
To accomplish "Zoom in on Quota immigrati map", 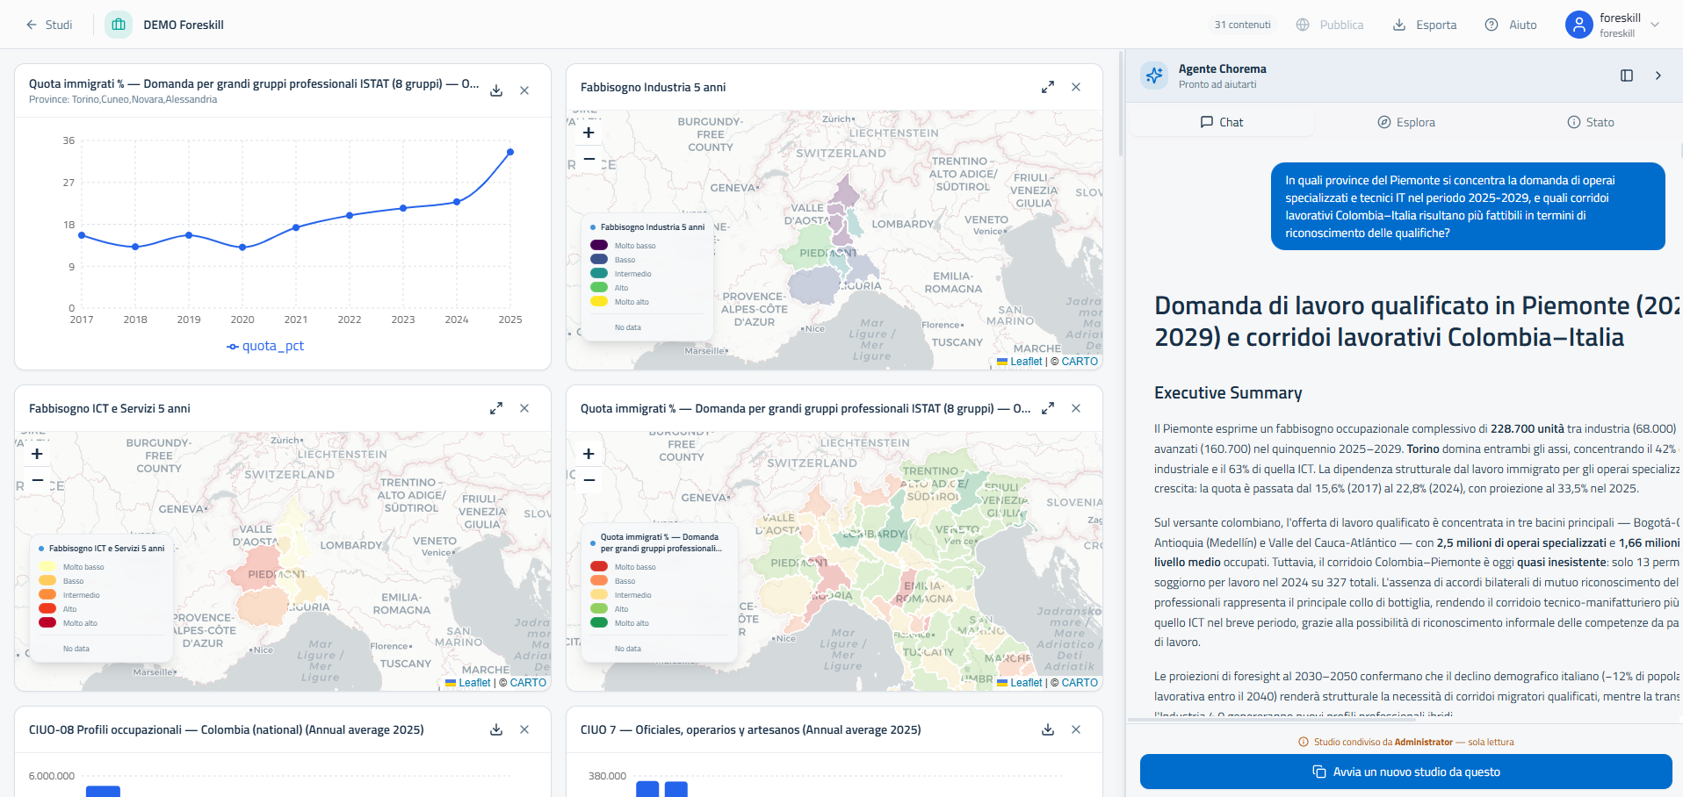I will click(589, 454).
